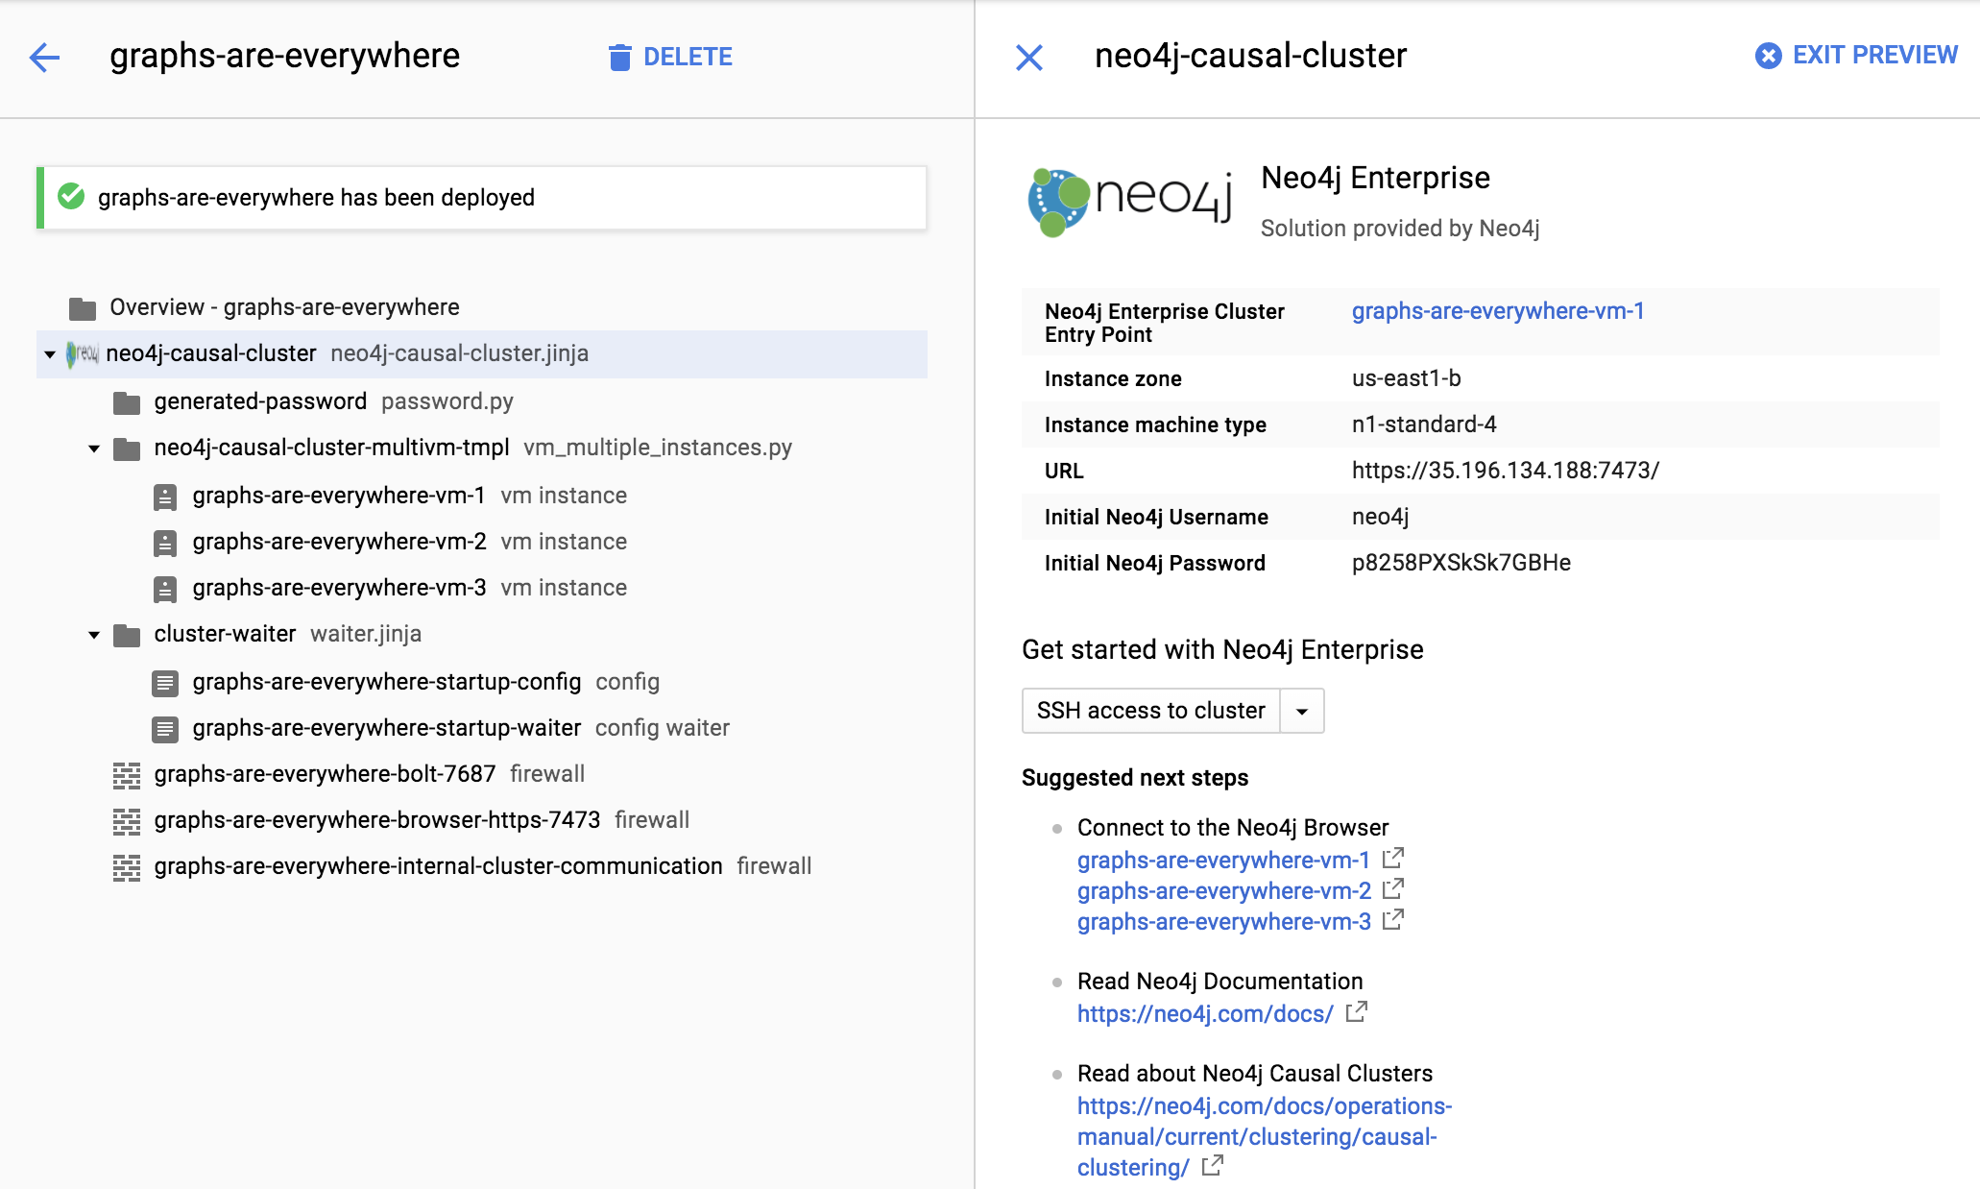Select Overview - graphs-are-everywhere tree item

tap(284, 307)
